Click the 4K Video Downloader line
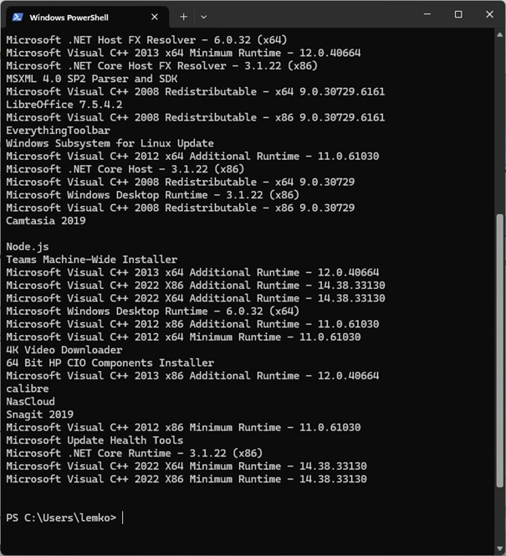The width and height of the screenshot is (506, 556). click(x=64, y=350)
